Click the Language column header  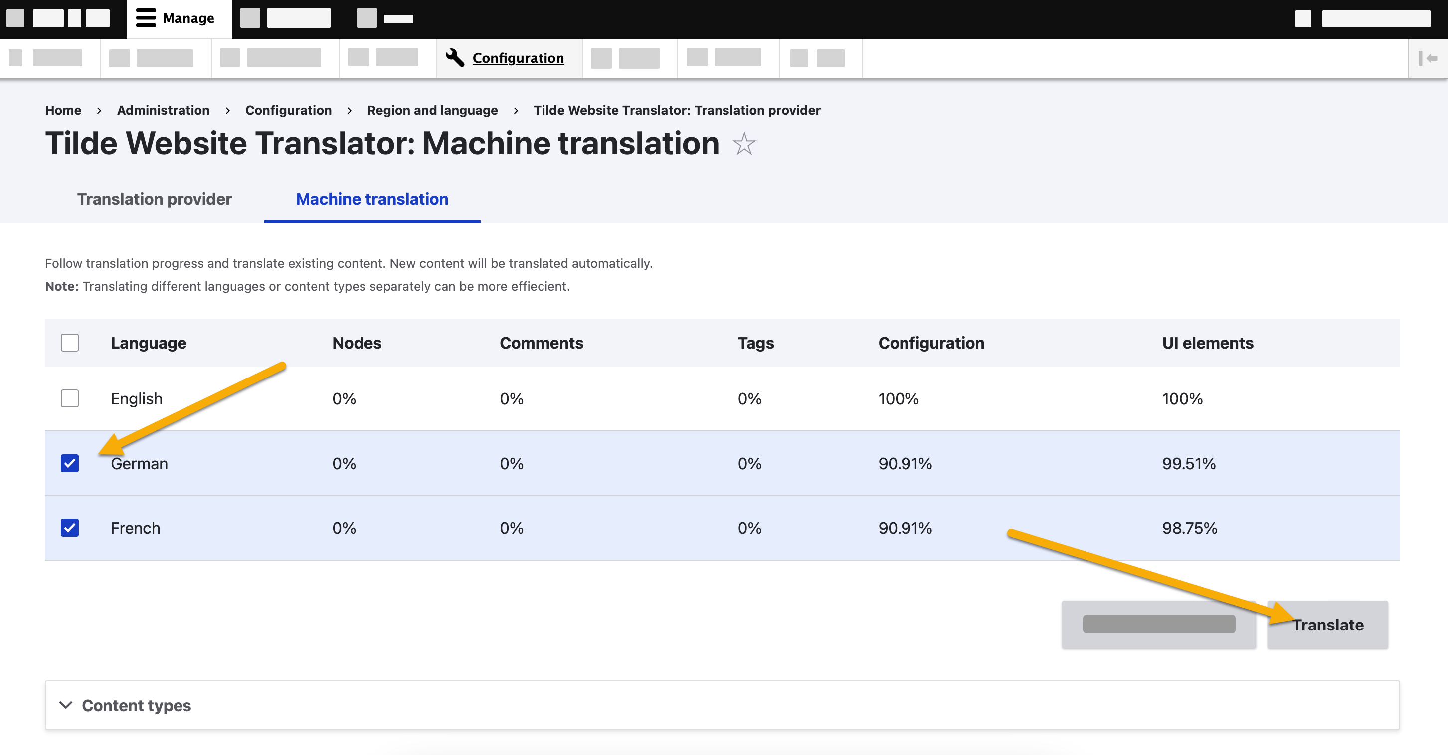coord(149,343)
